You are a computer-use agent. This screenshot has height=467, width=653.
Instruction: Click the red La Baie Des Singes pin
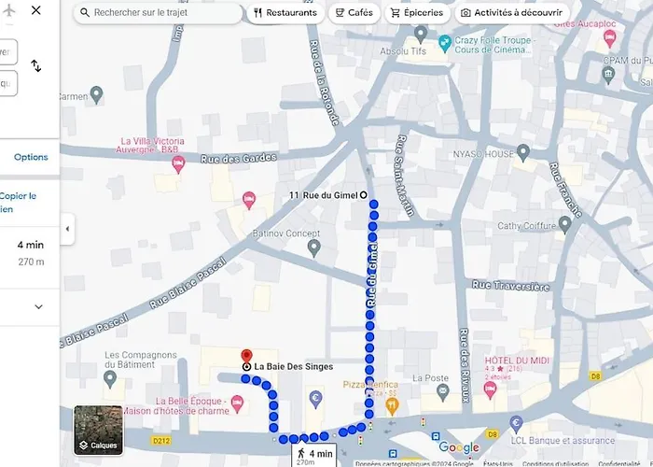(x=246, y=357)
